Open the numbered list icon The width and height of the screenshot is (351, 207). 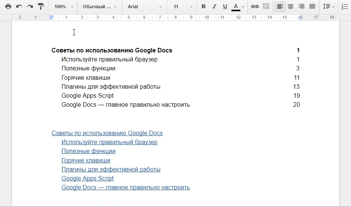click(345, 7)
